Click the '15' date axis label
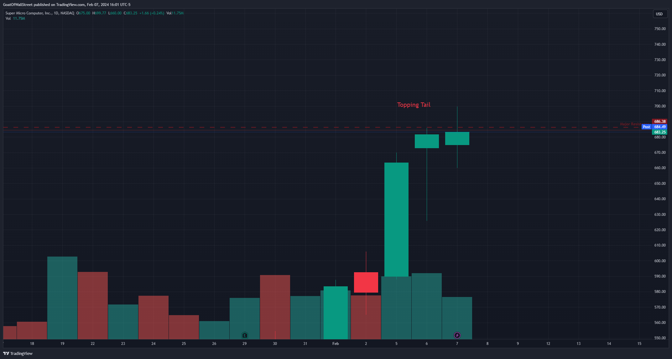 pyautogui.click(x=639, y=344)
